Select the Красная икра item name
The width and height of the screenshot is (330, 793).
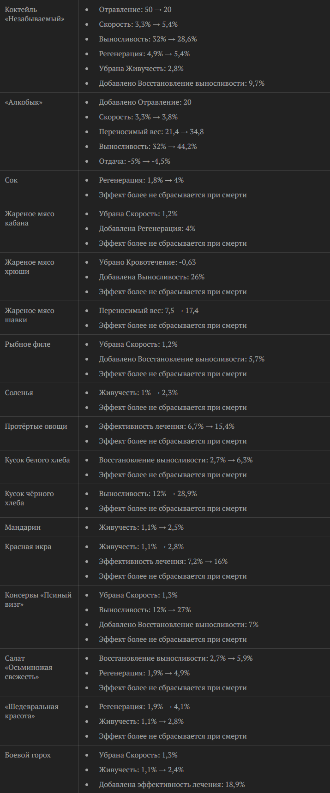pyautogui.click(x=28, y=547)
